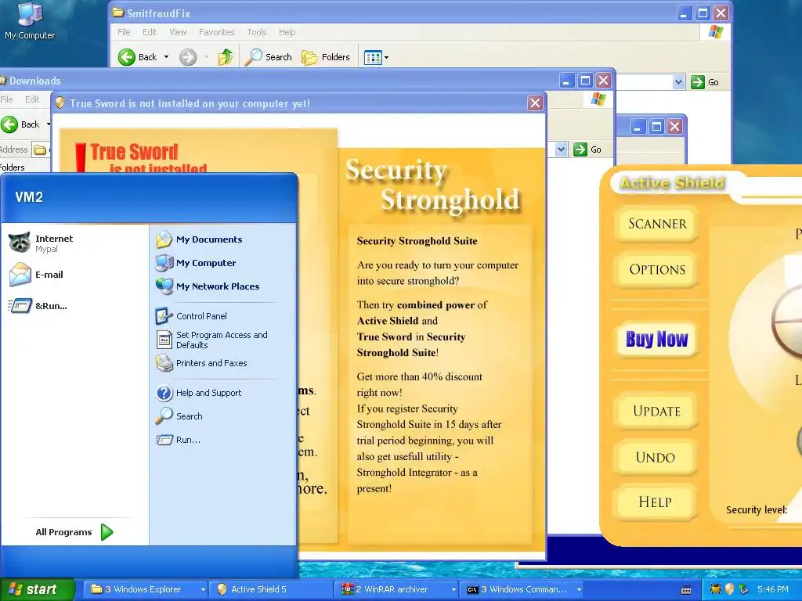This screenshot has width=802, height=601.
Task: Open the Run... dialog from Start menu
Action: point(178,440)
